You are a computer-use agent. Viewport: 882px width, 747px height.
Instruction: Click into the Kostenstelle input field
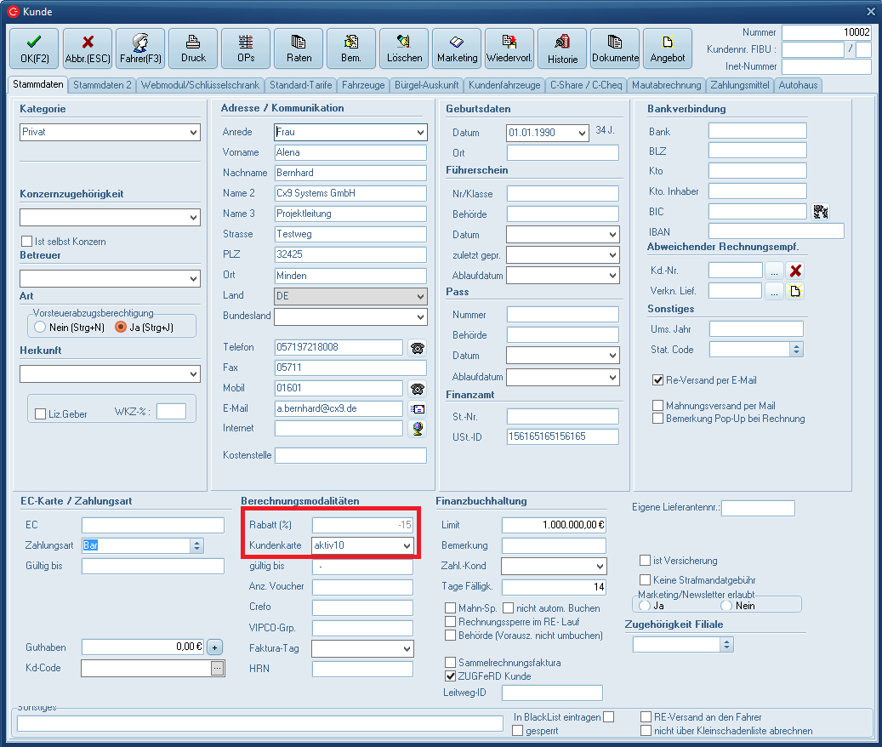[350, 456]
